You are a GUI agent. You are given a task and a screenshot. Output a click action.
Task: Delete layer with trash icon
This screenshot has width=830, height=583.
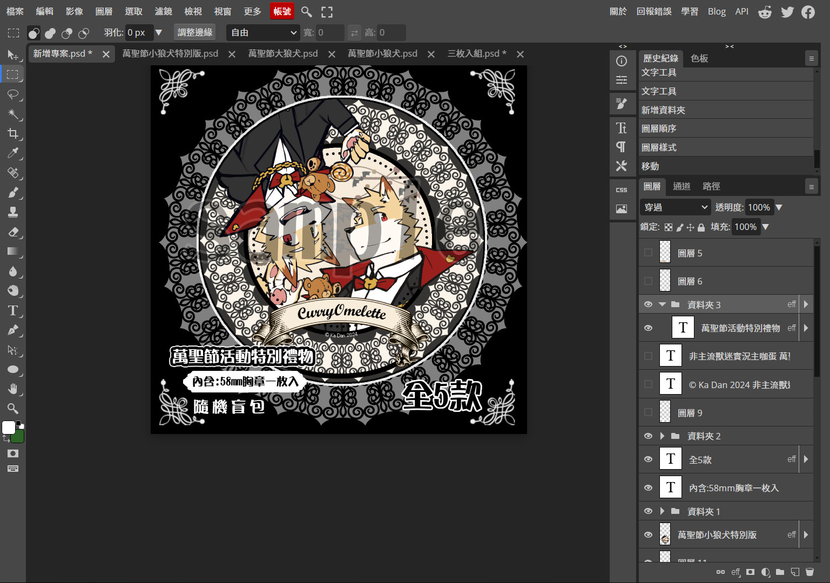(809, 572)
